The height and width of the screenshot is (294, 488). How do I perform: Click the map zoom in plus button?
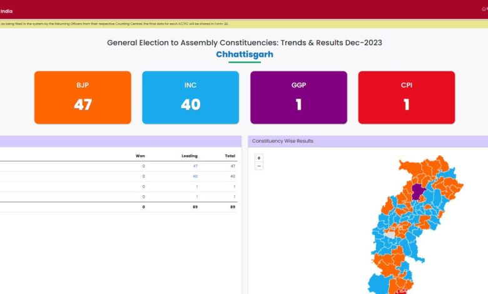[259, 158]
